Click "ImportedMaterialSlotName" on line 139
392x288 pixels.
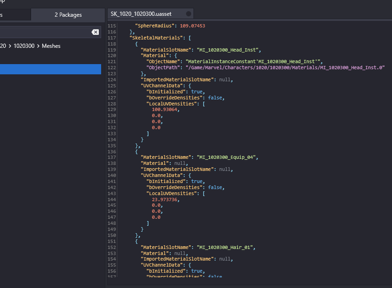click(x=177, y=169)
